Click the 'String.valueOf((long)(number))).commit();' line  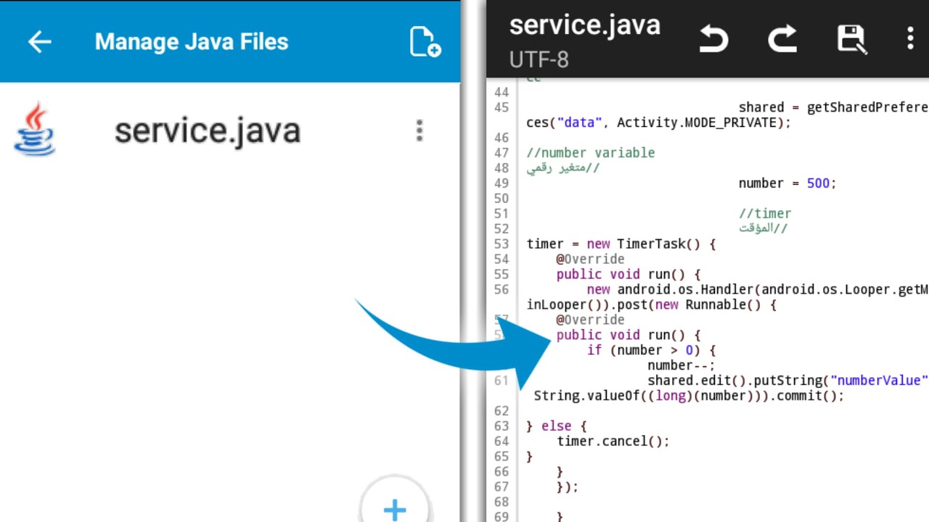pos(689,396)
